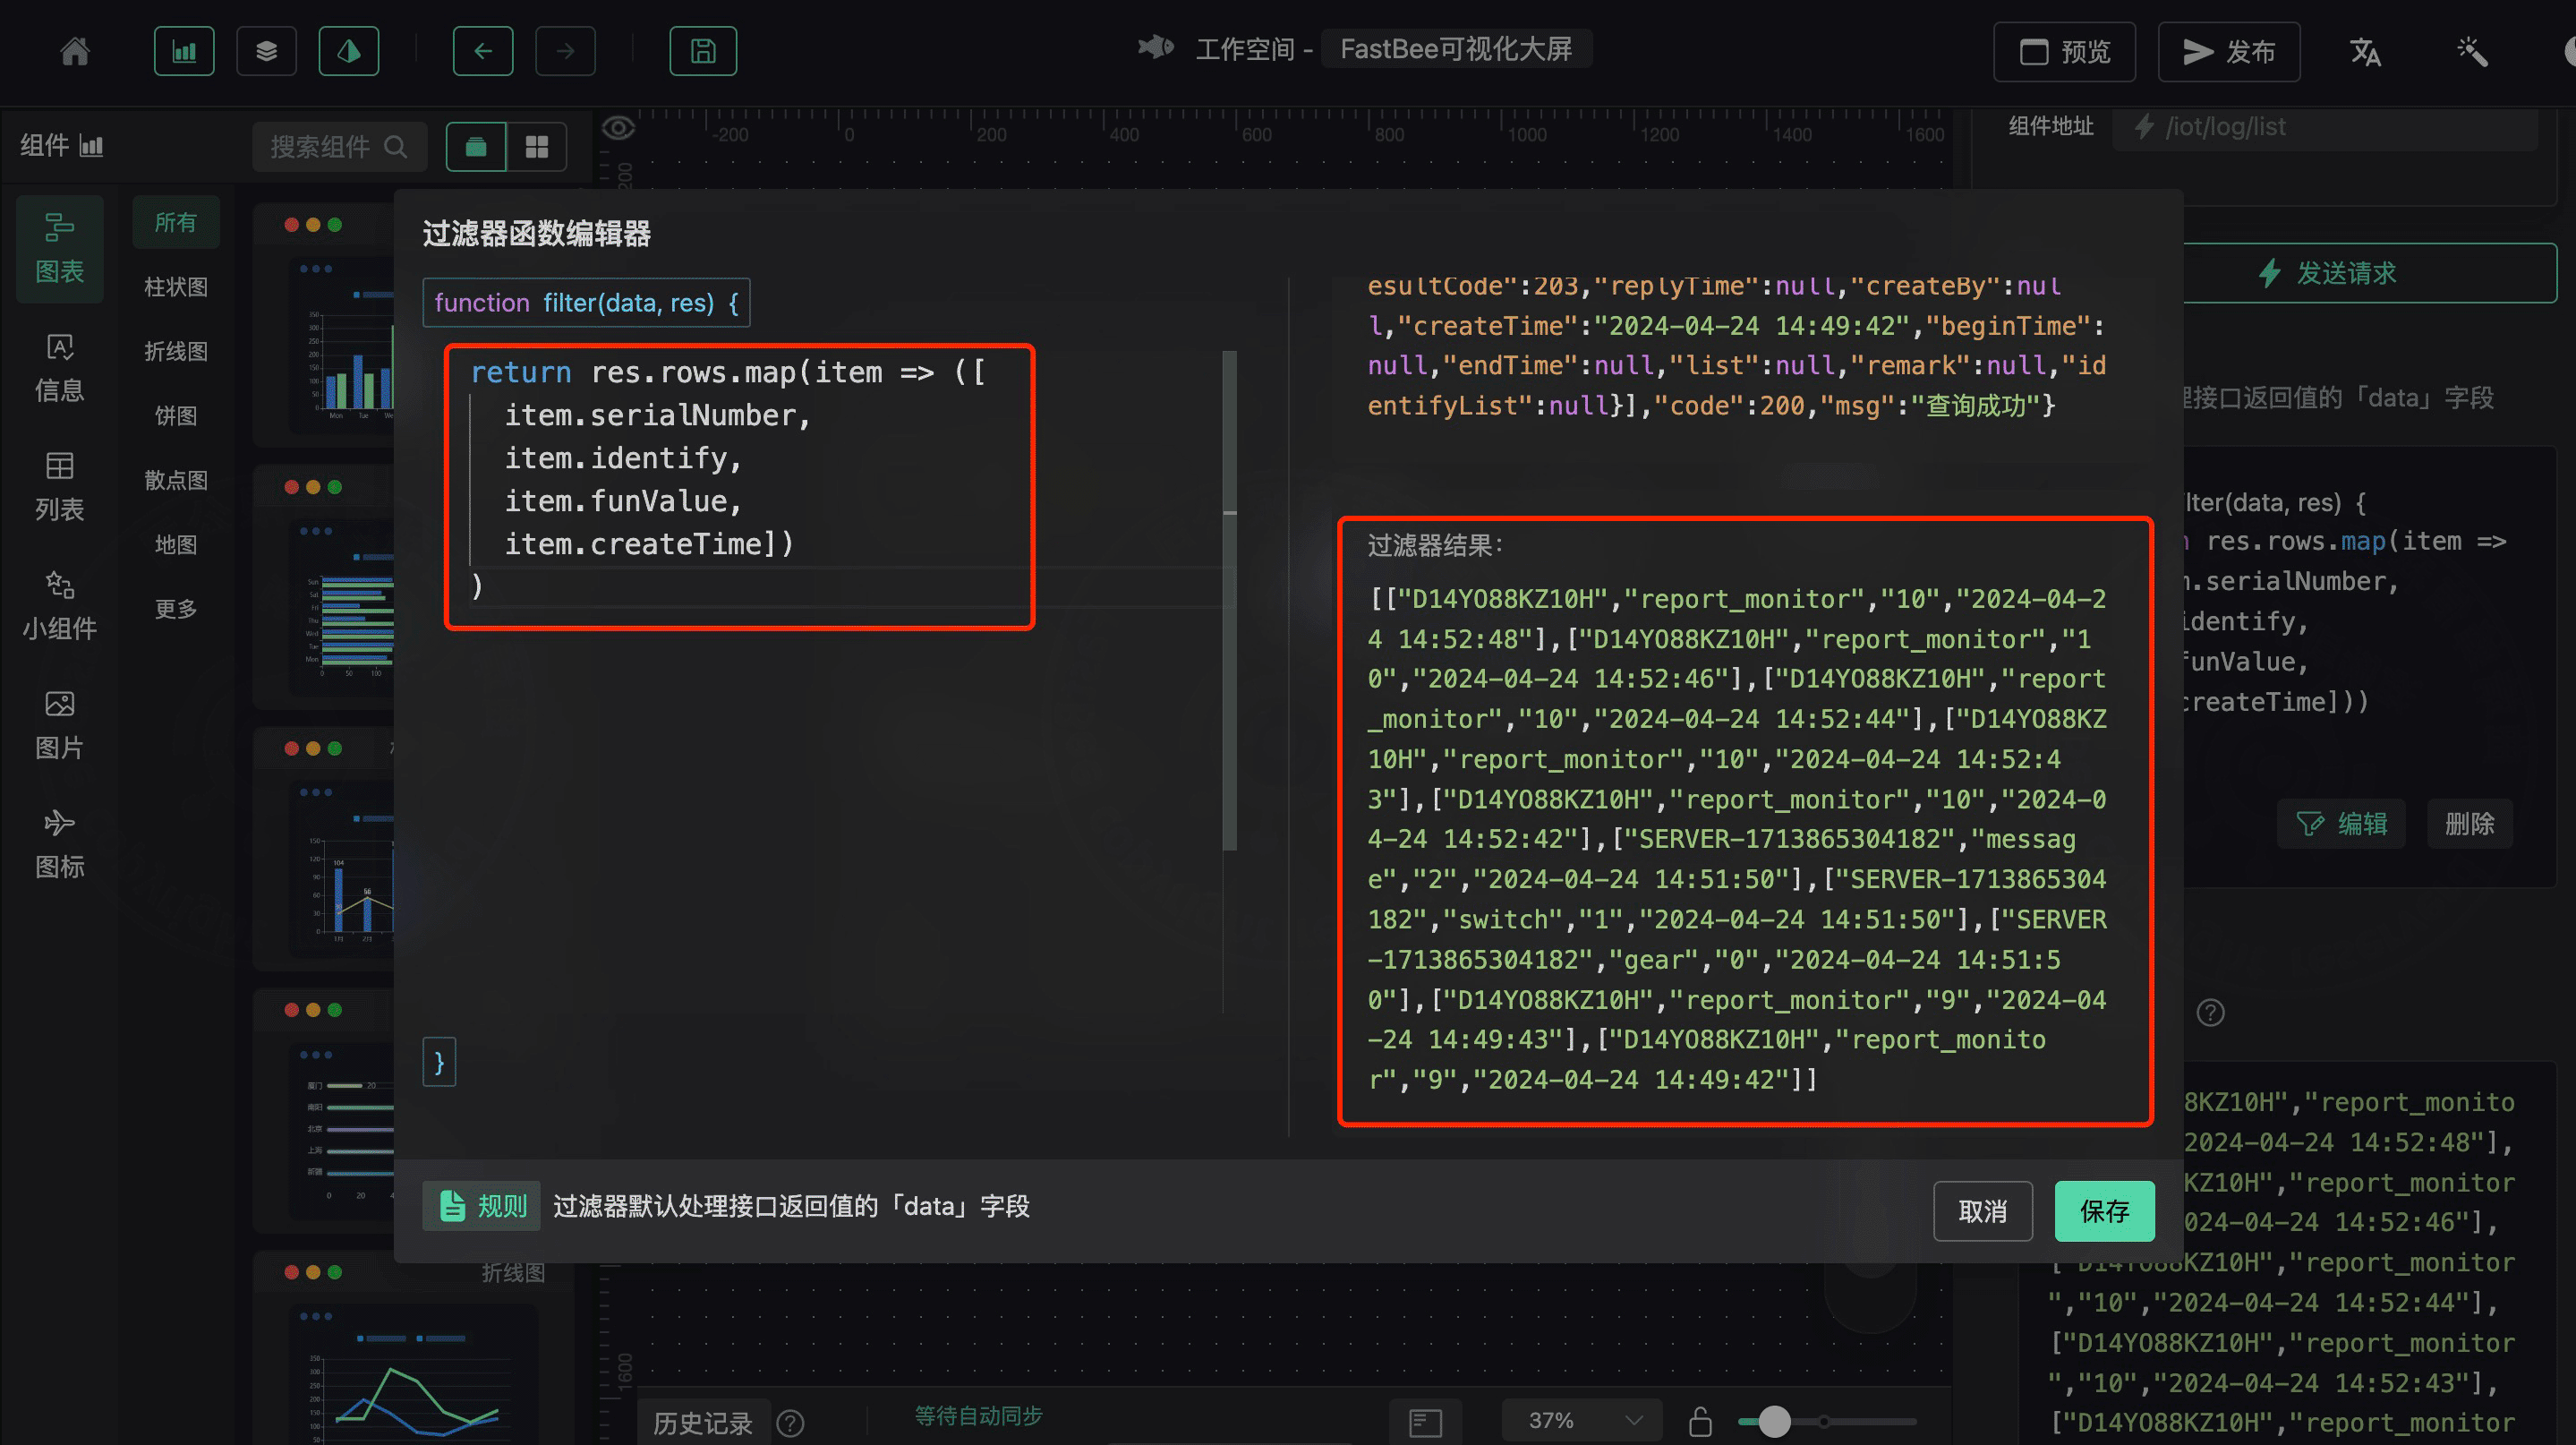Toggle the canvas eye visibility icon

pos(618,128)
